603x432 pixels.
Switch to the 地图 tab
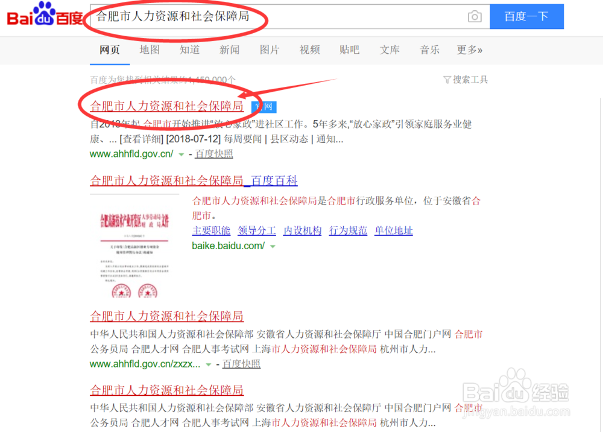150,50
